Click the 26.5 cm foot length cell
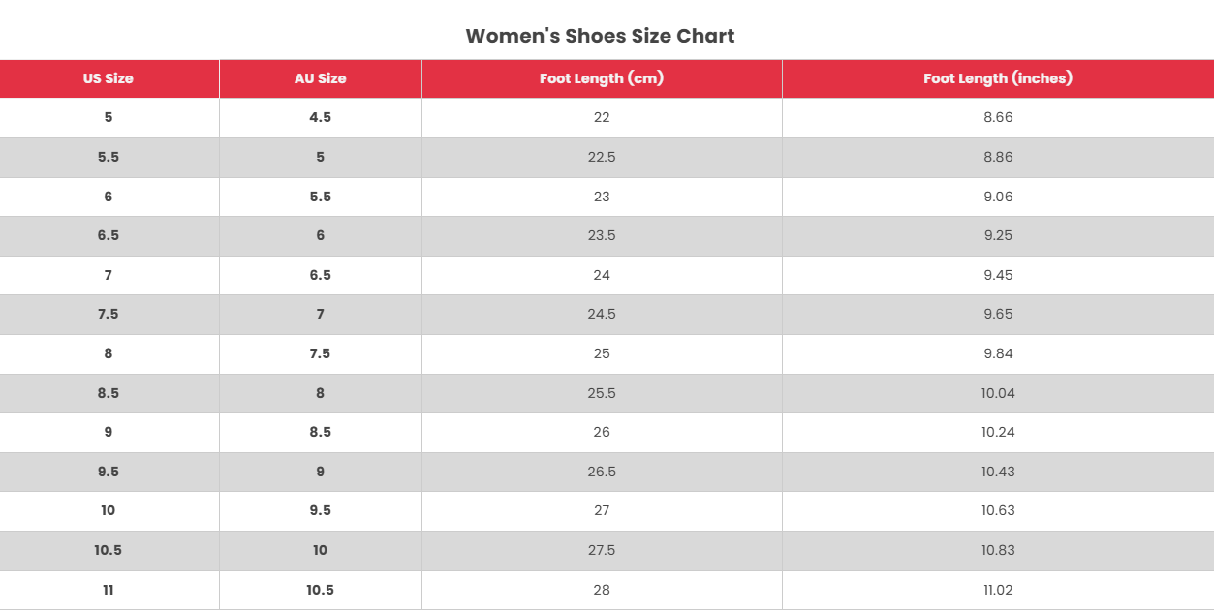 click(x=602, y=472)
